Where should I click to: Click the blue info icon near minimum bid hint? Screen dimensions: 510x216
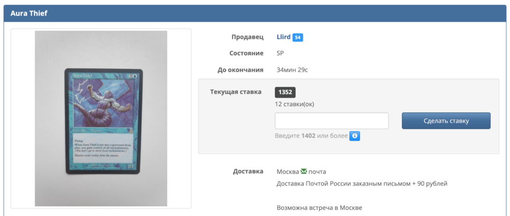coord(355,136)
